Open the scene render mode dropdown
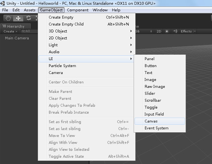Viewport: 212px width, 164px height. (144, 31)
